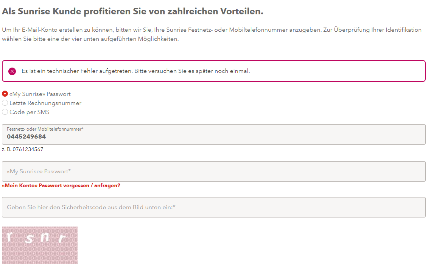Click the Letzte Rechnungsnummer label text
The image size is (428, 276).
45,103
